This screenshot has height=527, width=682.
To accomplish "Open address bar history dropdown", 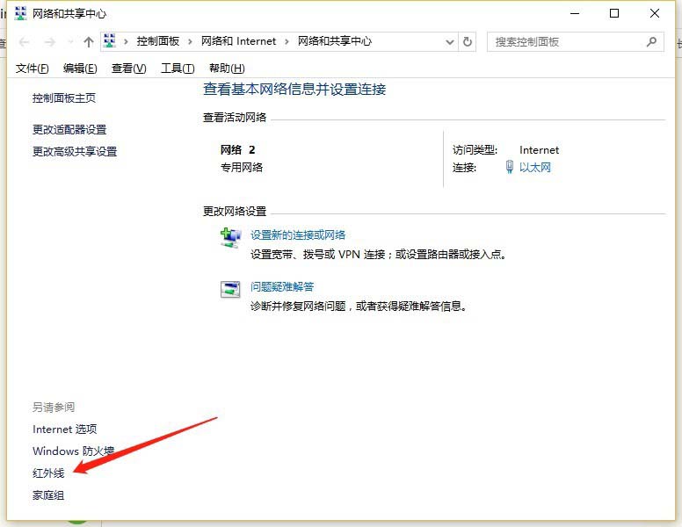I will click(450, 42).
